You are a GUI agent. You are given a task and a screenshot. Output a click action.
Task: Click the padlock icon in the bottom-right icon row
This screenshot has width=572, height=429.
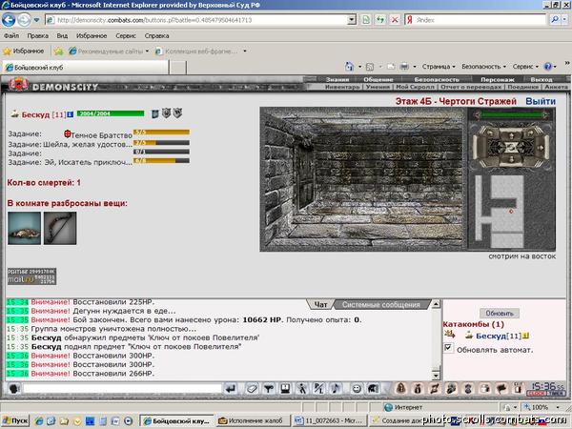point(401,389)
